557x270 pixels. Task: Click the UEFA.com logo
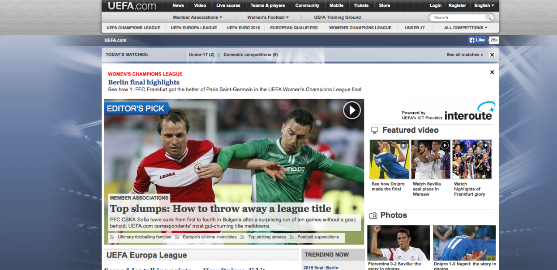click(x=132, y=6)
